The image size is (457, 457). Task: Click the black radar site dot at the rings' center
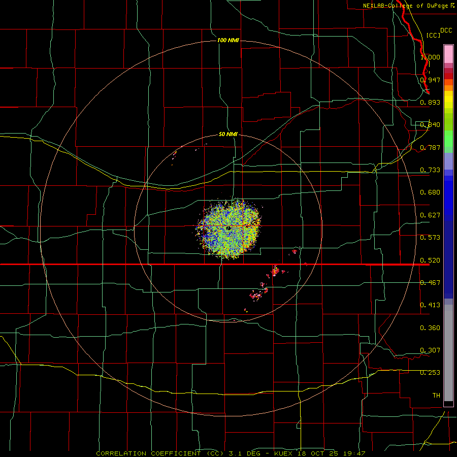229,228
